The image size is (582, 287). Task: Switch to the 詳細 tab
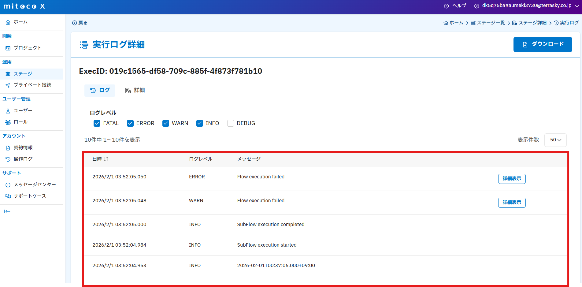point(135,91)
